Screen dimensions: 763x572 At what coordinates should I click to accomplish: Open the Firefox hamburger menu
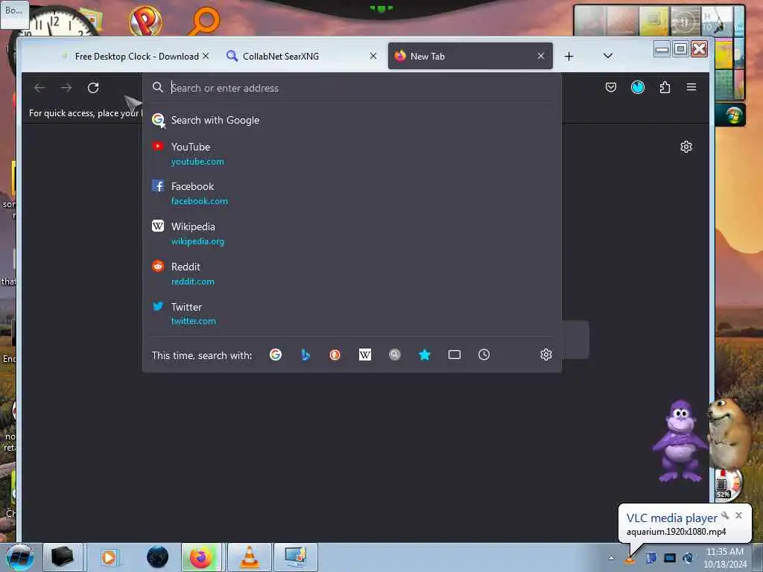click(x=691, y=87)
